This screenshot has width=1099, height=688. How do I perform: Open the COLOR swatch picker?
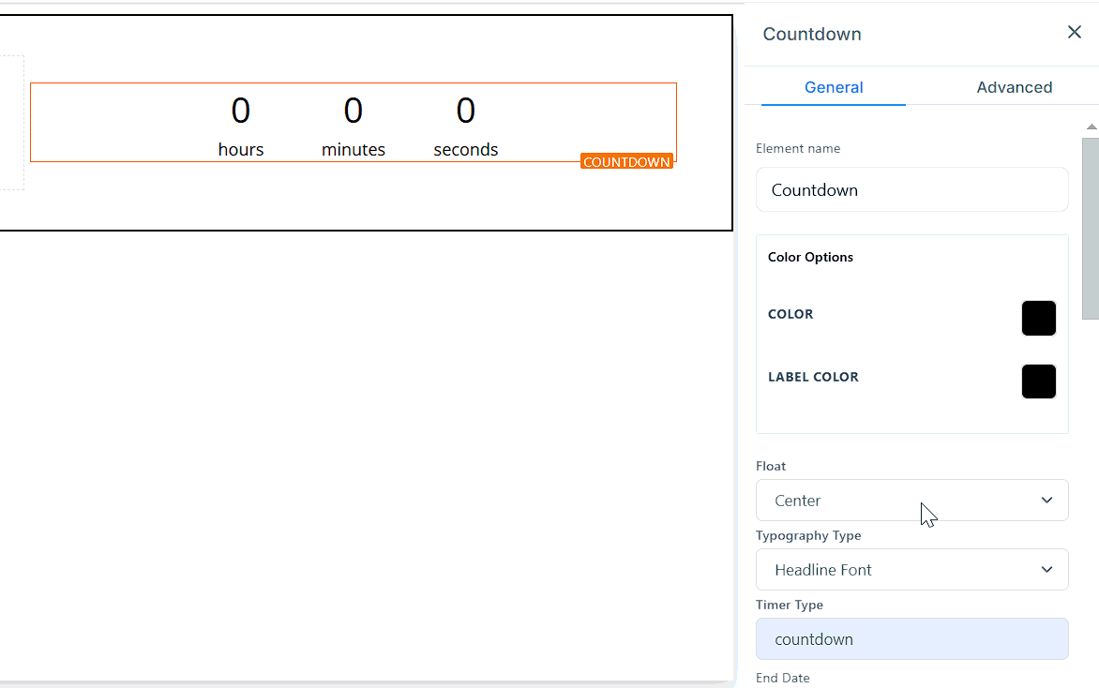1038,319
